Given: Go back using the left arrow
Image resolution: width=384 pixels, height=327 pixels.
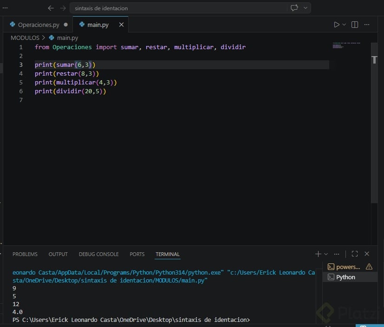Looking at the screenshot, I should click(51, 8).
